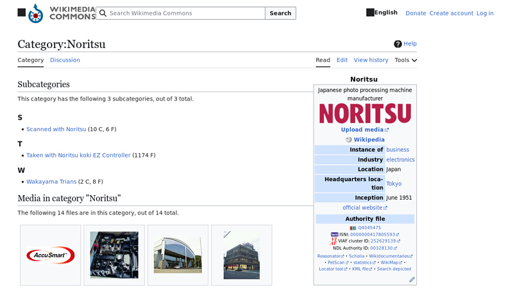Click the Help question mark icon

[x=398, y=44]
